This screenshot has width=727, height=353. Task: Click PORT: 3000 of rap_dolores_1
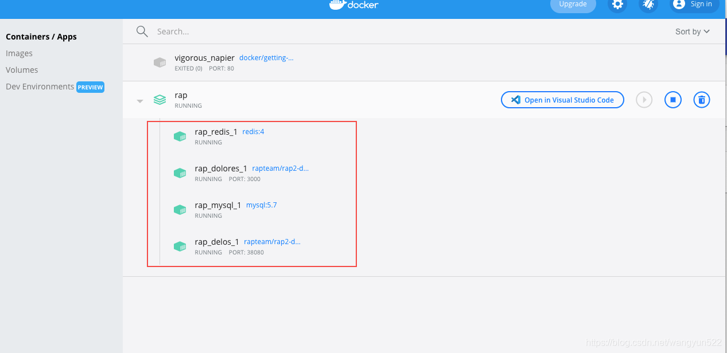pos(244,179)
